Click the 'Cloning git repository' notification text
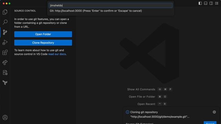 click(x=144, y=112)
